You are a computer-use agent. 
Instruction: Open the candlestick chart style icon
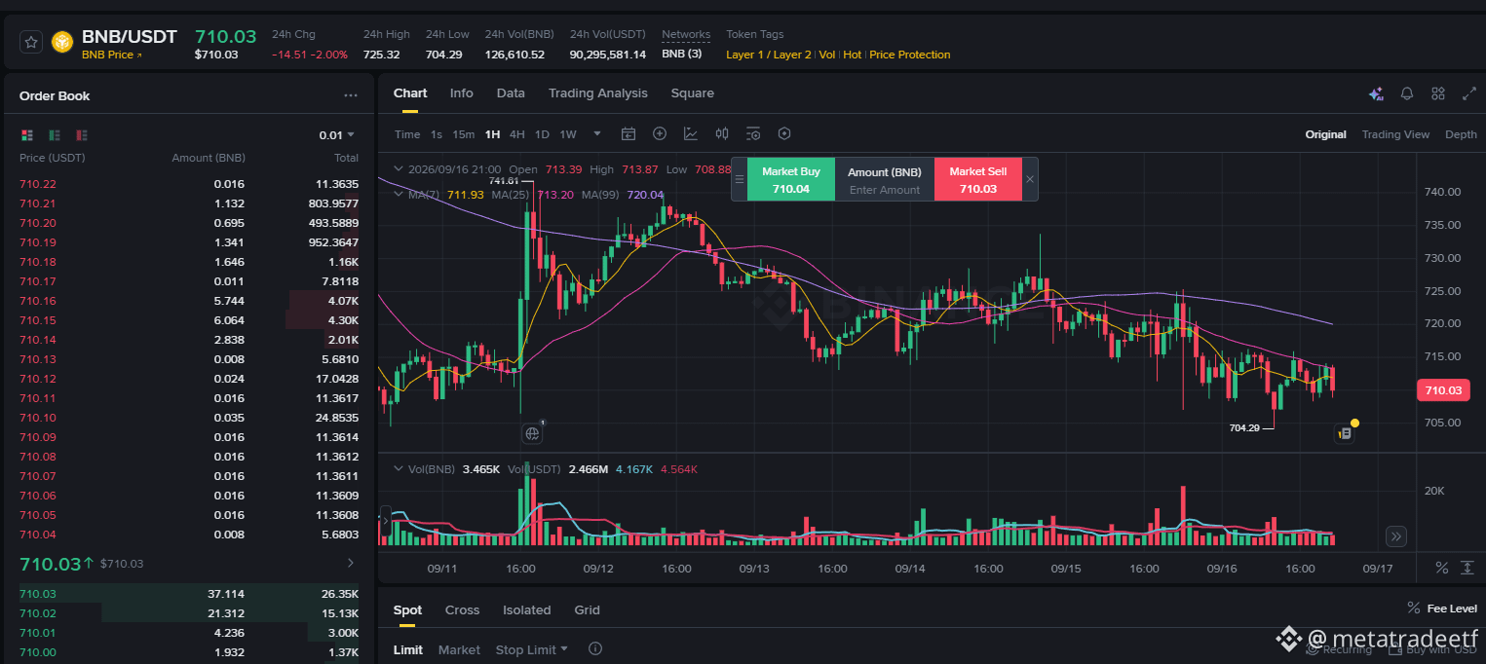coord(722,134)
